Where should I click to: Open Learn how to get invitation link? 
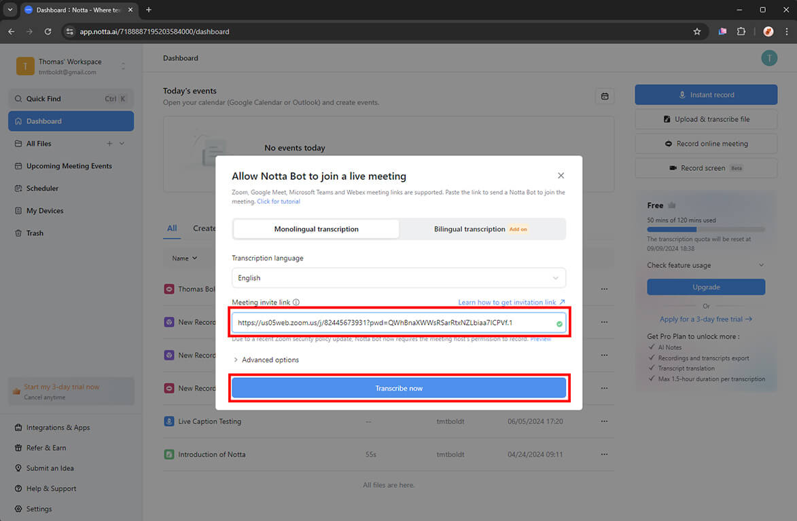[512, 303]
